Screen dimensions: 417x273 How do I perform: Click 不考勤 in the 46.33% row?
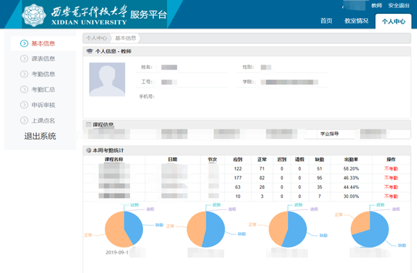point(391,178)
